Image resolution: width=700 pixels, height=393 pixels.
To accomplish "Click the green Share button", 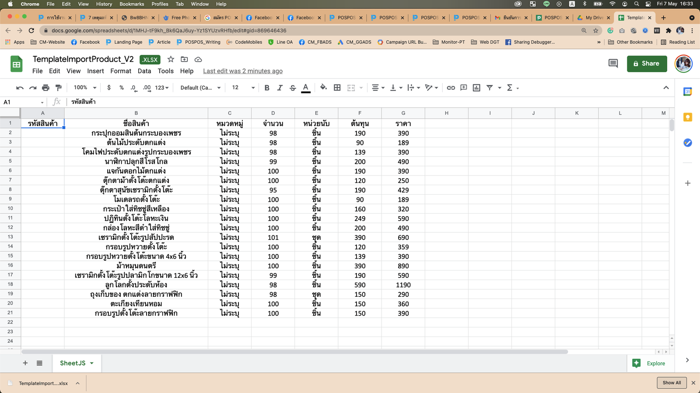I will click(646, 63).
